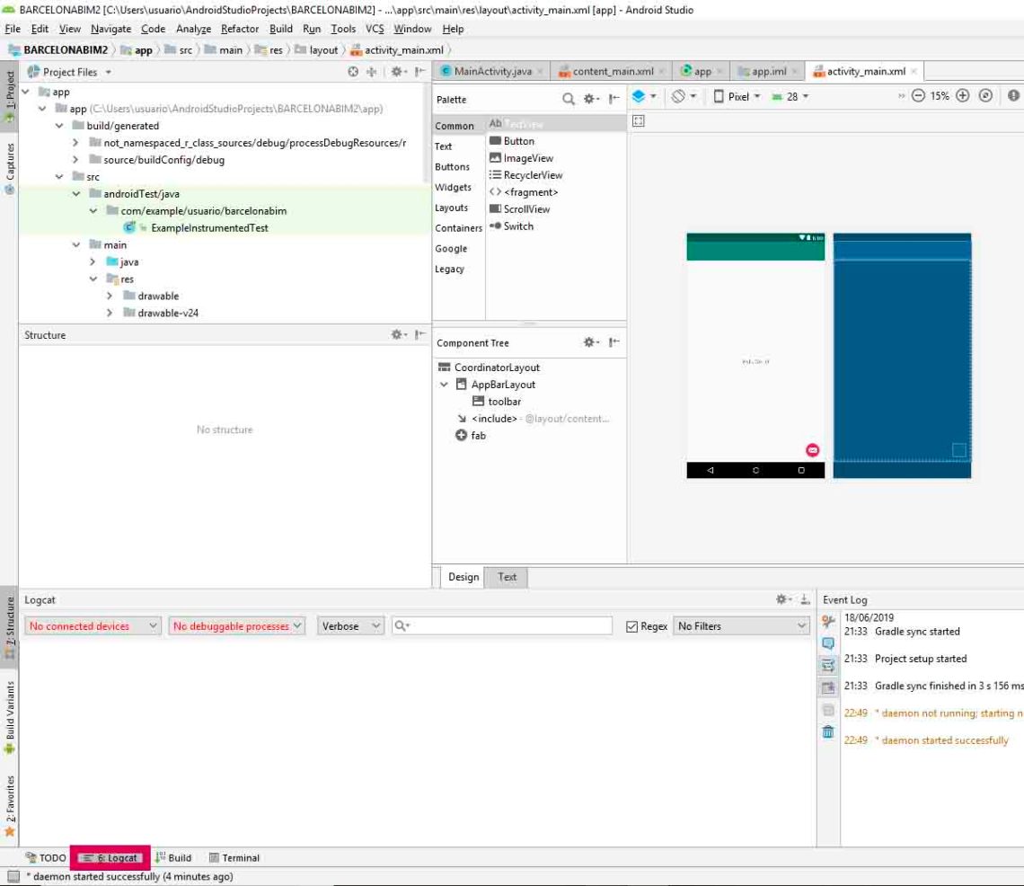This screenshot has width=1024, height=886.
Task: Click the floating action button in preview
Action: click(x=812, y=449)
